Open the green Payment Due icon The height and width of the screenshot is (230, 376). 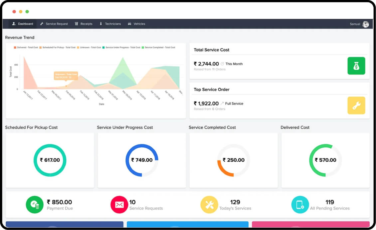(x=35, y=205)
